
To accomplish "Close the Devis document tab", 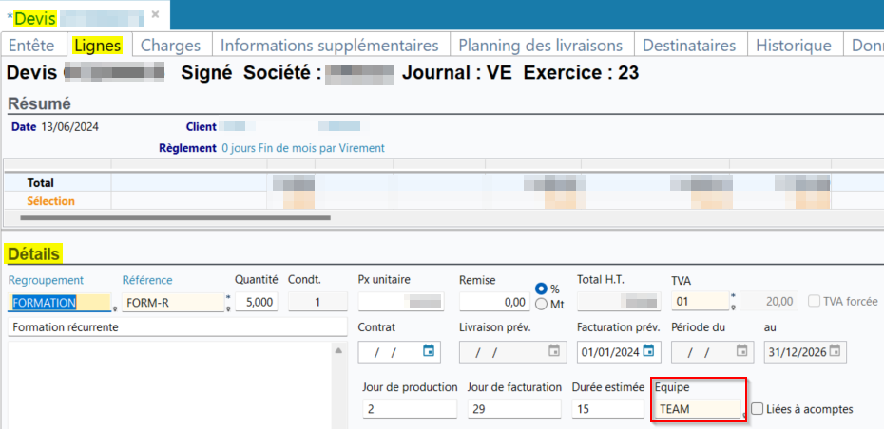I will click(x=155, y=18).
